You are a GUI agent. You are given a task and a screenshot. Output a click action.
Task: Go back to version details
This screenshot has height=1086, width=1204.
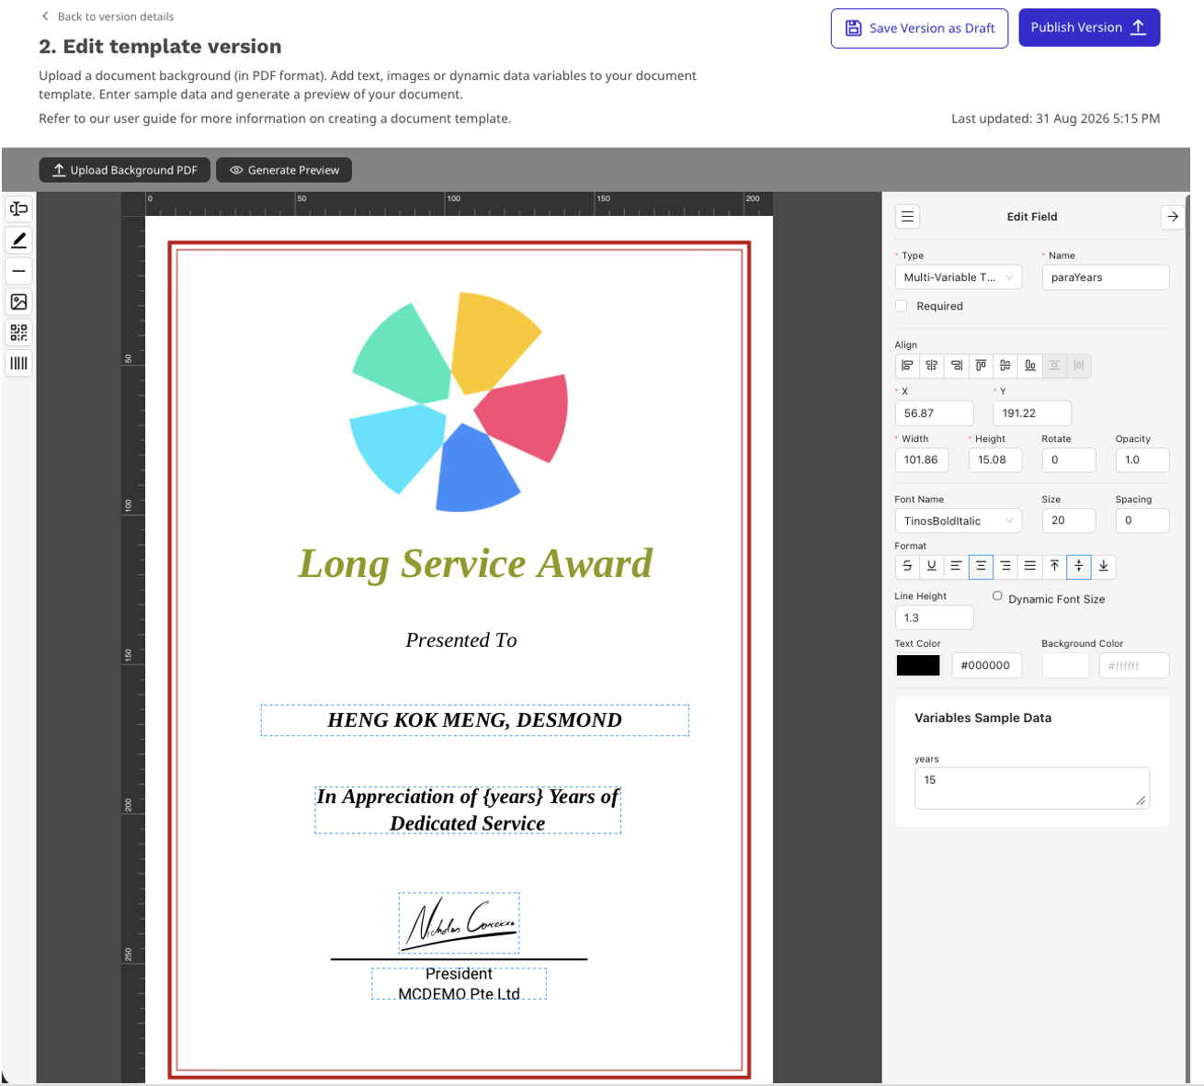point(108,17)
